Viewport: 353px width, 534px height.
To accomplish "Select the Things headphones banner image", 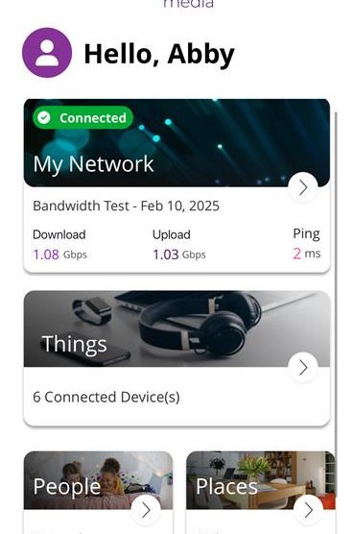I will click(176, 329).
